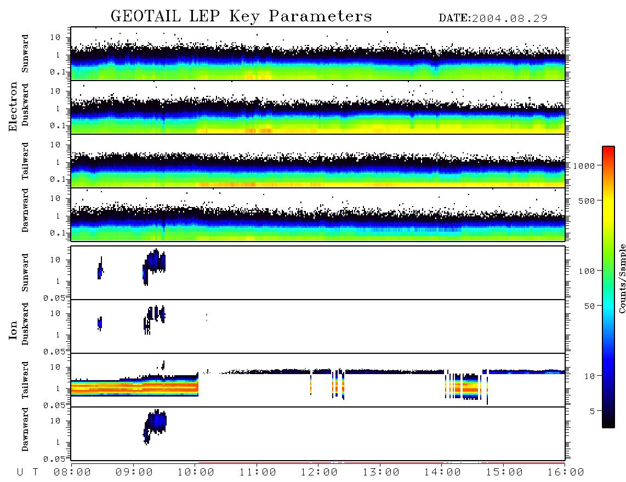The image size is (626, 482).
Task: Click the Electron axis group label
Action: click(x=13, y=107)
